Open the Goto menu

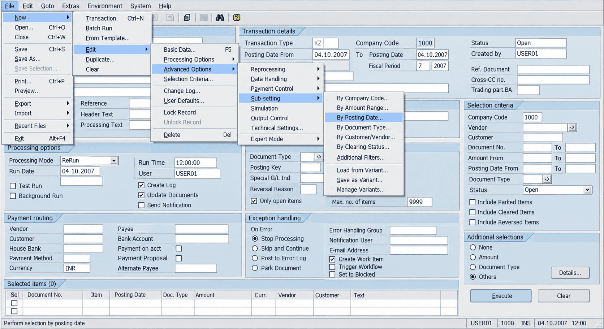[47, 6]
